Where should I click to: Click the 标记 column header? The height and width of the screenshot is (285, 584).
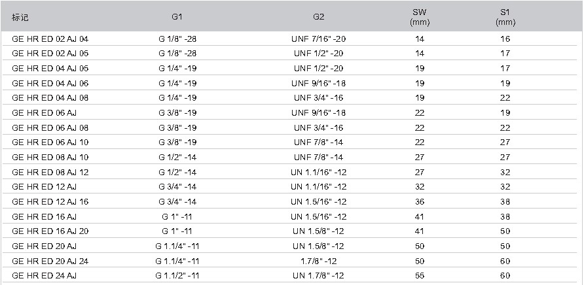pyautogui.click(x=20, y=17)
